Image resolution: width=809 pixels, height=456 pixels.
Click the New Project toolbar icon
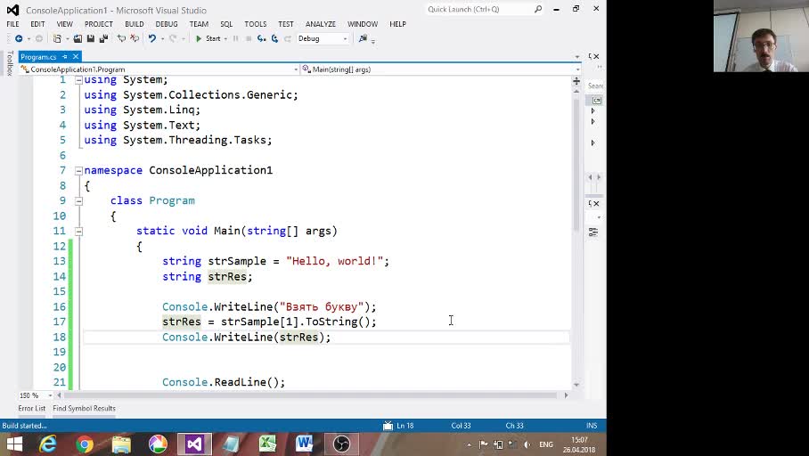coord(57,38)
